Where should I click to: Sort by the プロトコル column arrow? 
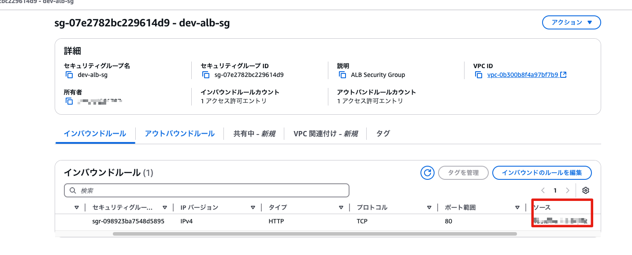pyautogui.click(x=429, y=208)
